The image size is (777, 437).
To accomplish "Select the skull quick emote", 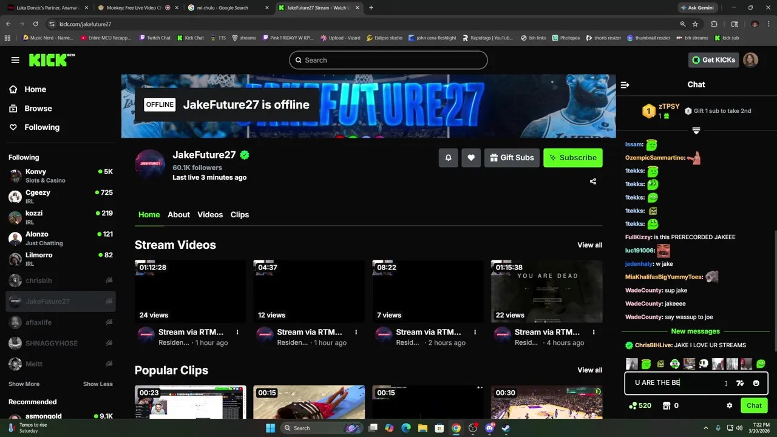I will pyautogui.click(x=704, y=364).
